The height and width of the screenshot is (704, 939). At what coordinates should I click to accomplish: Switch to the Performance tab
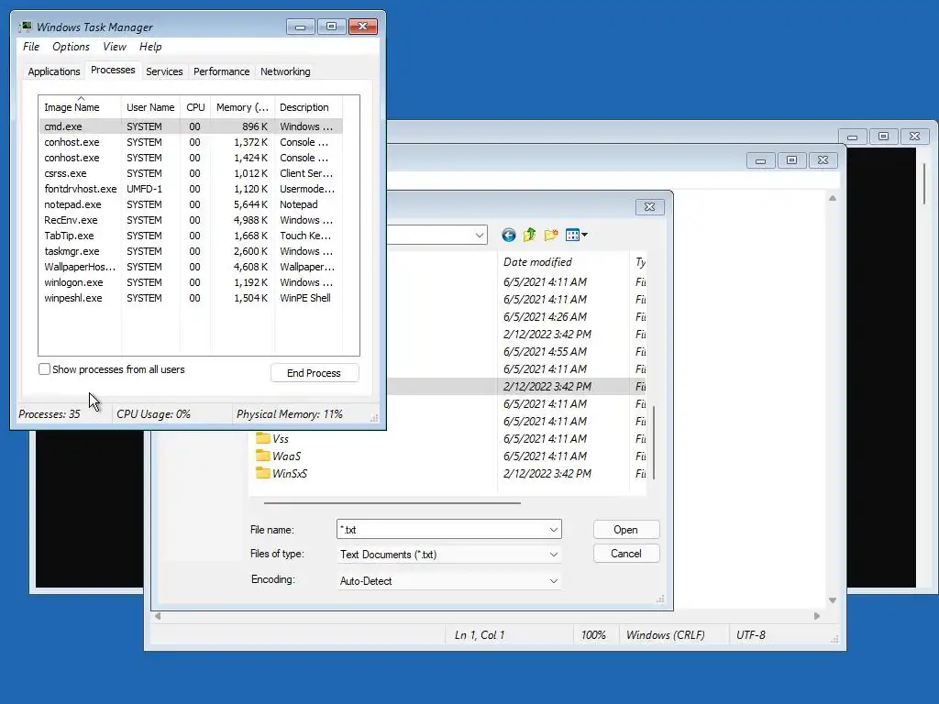[x=222, y=71]
